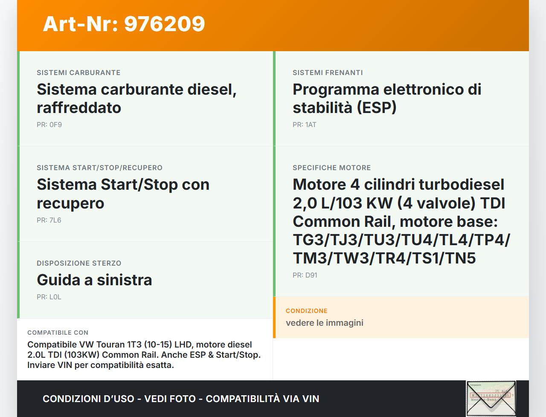The width and height of the screenshot is (546, 417).
Task: Click the "SISTEMI FRENANTI" category label
Action: [x=328, y=73]
